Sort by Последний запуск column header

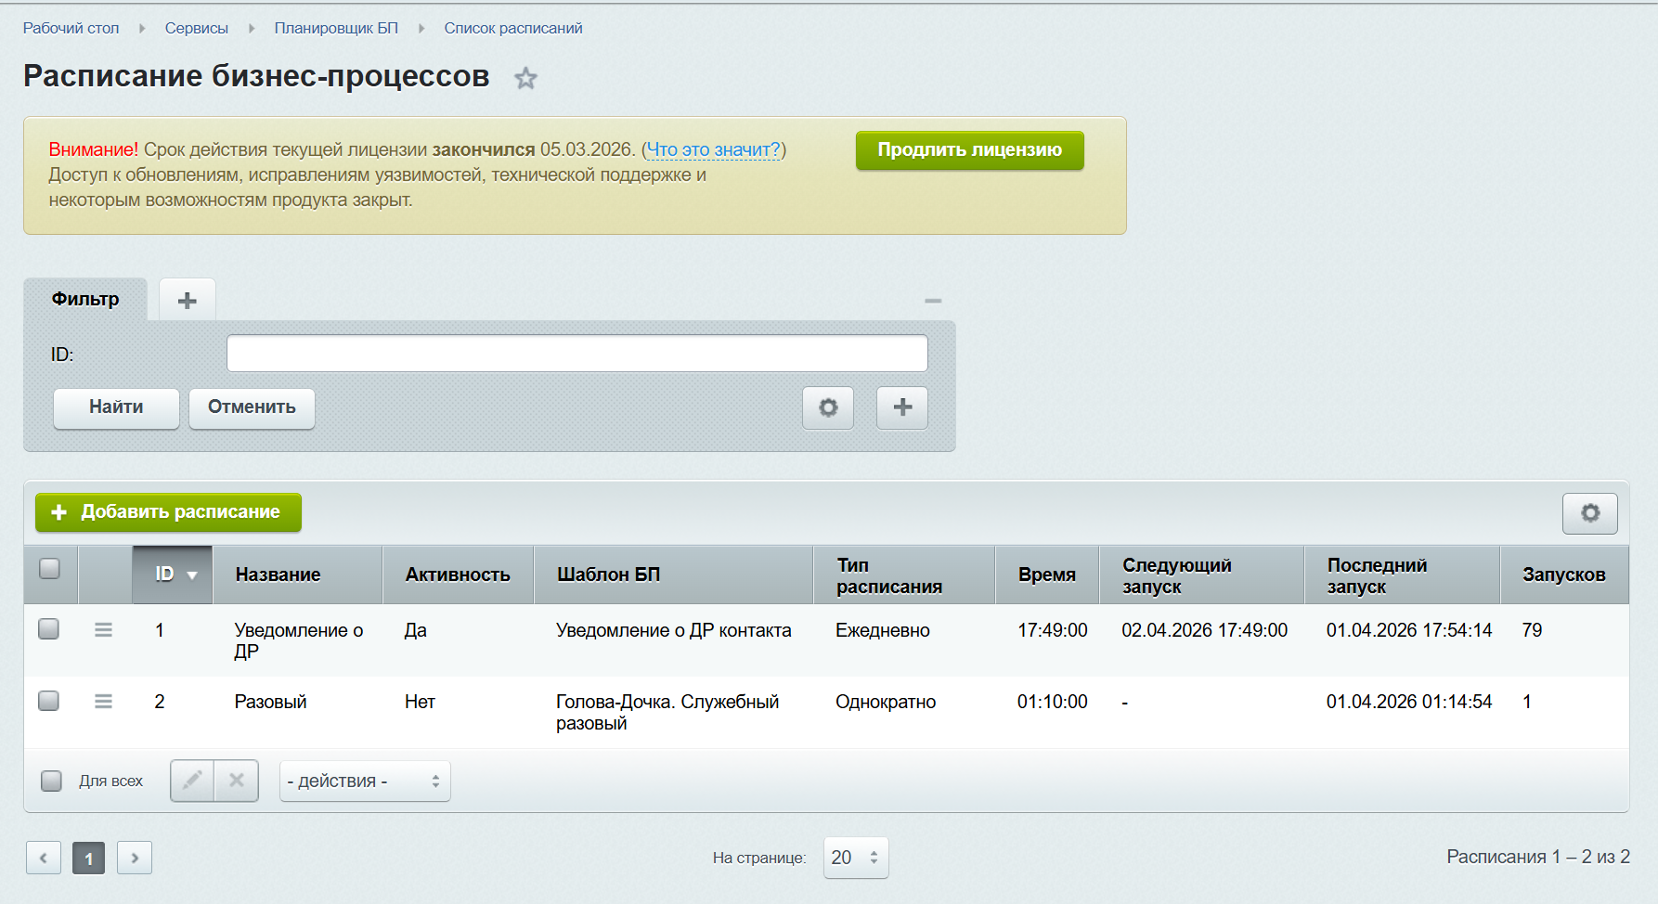click(x=1402, y=575)
